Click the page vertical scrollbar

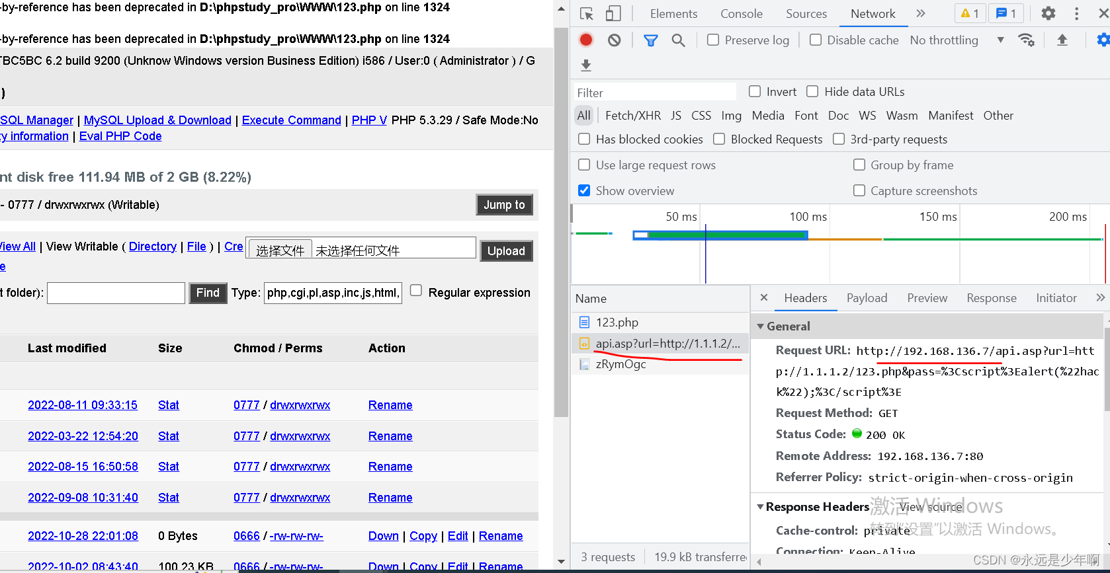[x=561, y=221]
